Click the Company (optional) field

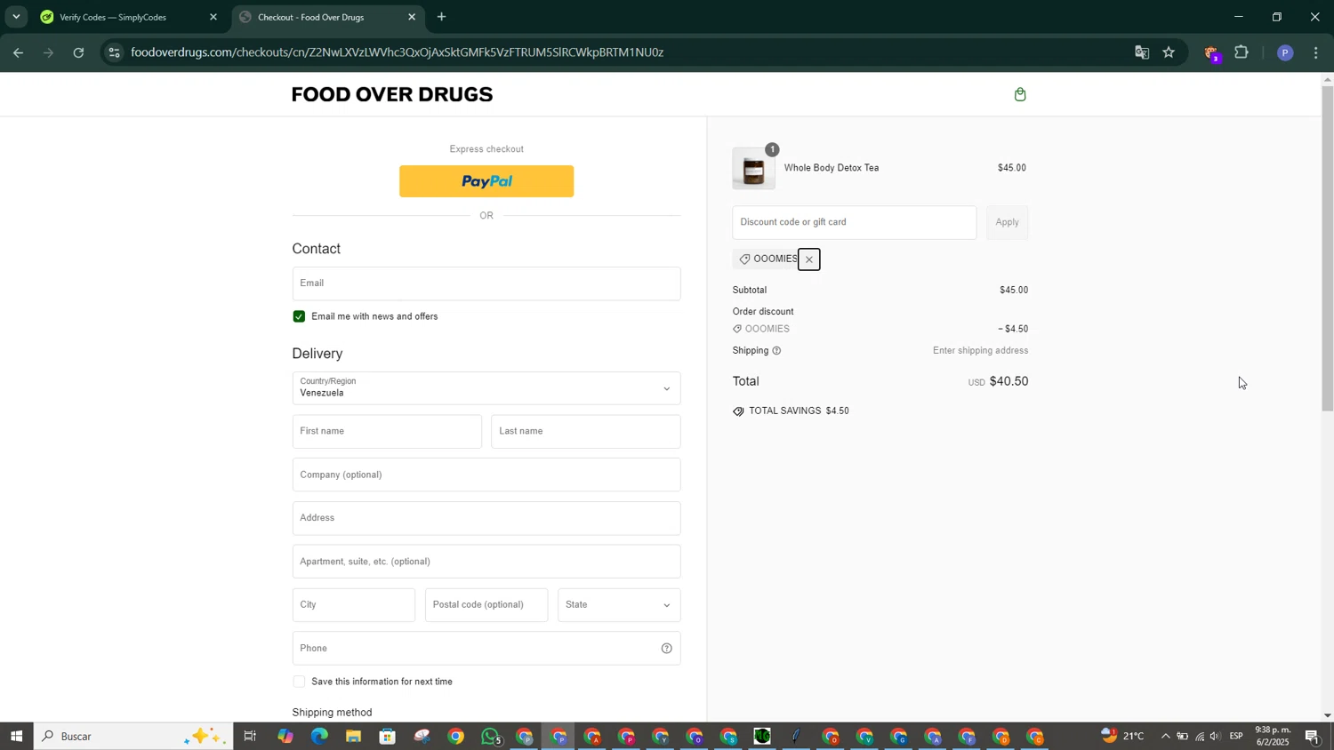[486, 475]
